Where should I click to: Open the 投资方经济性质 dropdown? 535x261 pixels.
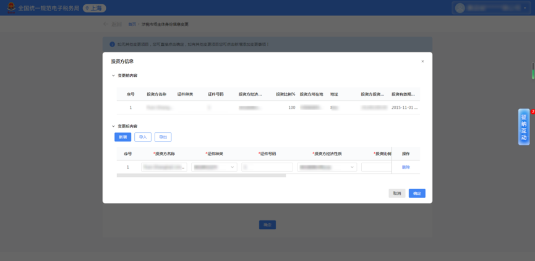[x=327, y=167]
